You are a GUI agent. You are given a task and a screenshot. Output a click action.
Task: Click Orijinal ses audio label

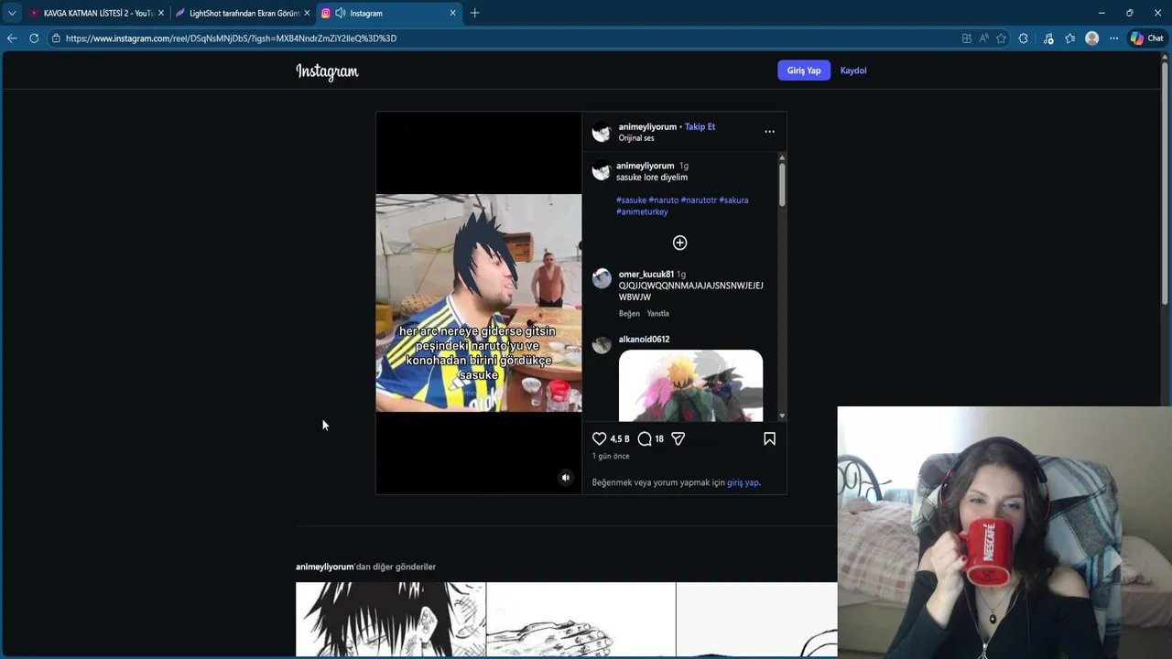[x=636, y=138]
